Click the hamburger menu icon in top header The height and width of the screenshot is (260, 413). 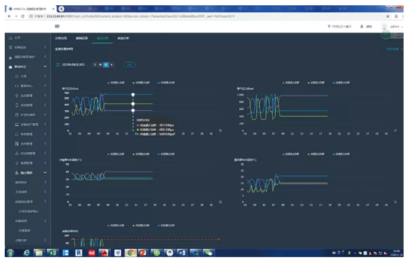click(57, 27)
